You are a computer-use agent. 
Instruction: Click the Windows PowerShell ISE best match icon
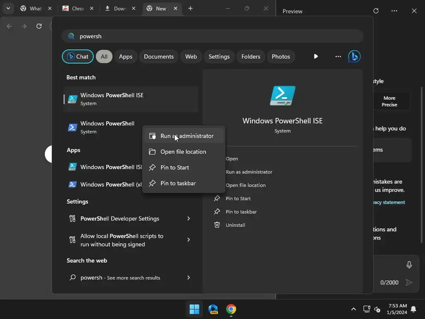[x=72, y=99]
